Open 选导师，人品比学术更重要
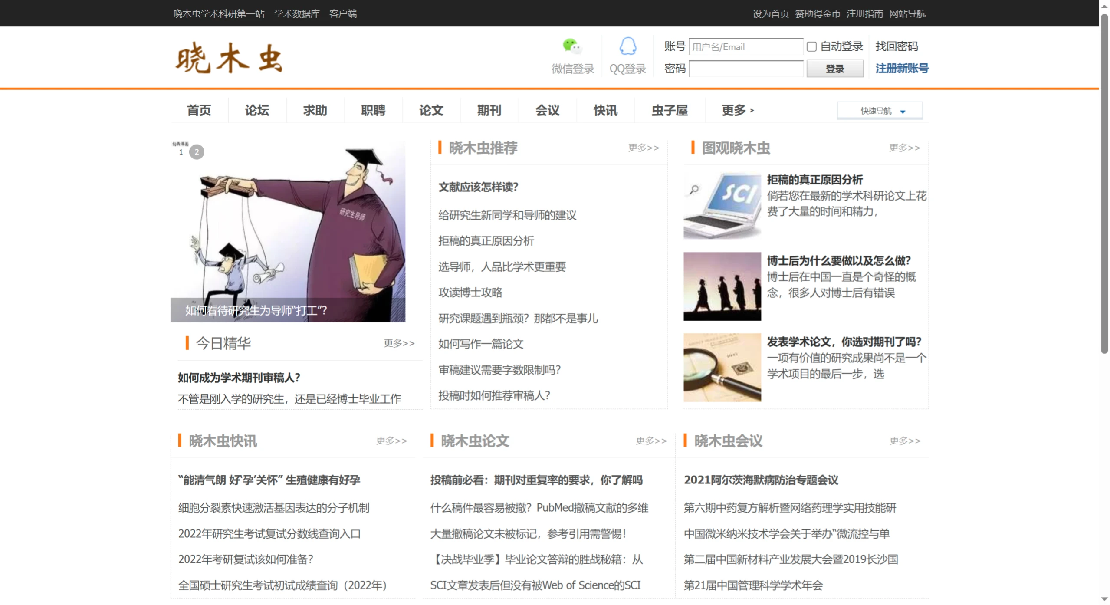The width and height of the screenshot is (1110, 605). [x=502, y=266]
